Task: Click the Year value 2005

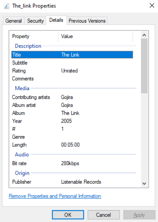Action: [x=66, y=121]
